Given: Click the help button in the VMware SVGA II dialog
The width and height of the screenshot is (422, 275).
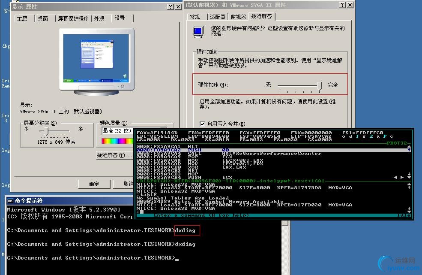Looking at the screenshot, I should [342, 5].
